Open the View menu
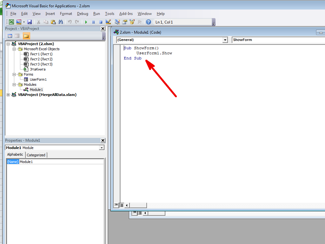Viewport: 325px width, 244px height. click(36, 14)
